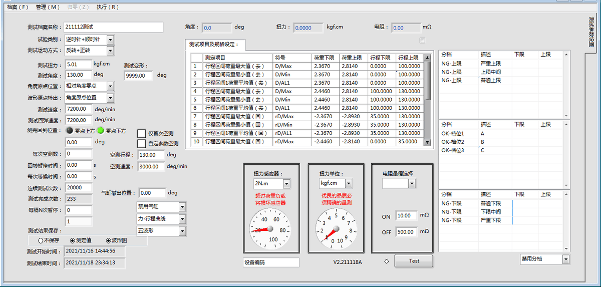
Task: Select the 零点下方 radio option
Action: point(100,131)
